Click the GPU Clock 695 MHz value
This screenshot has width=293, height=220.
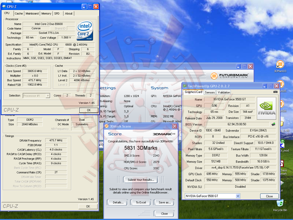click(x=212, y=174)
